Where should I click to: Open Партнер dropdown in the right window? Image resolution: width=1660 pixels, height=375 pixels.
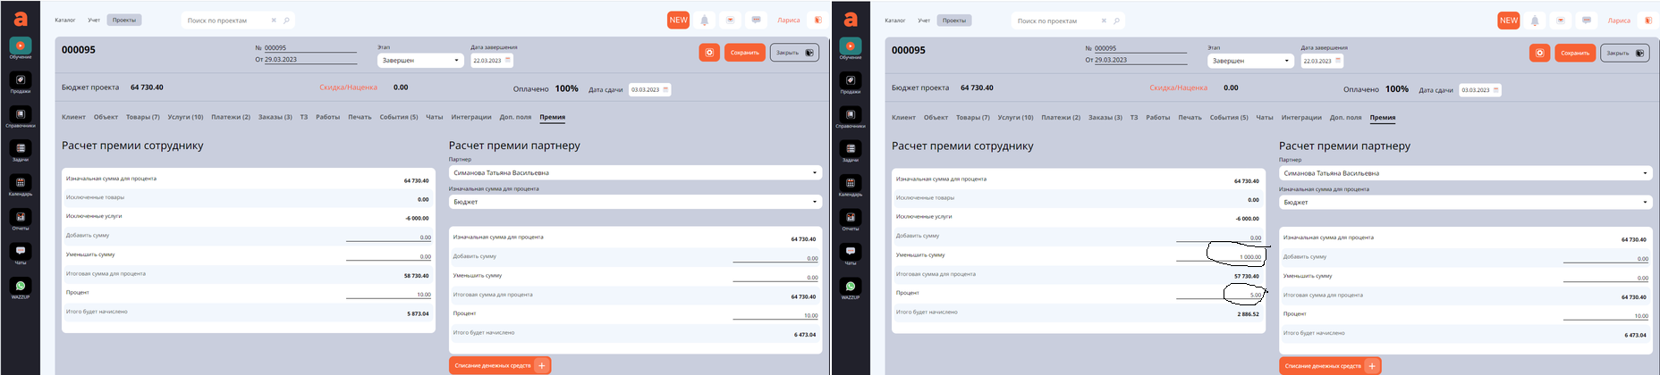1465,173
